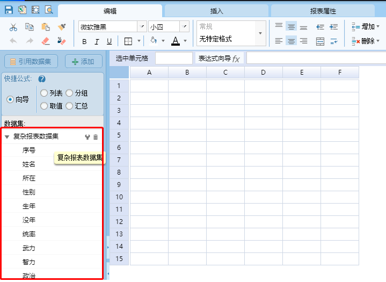Align text to the left

click(279, 41)
